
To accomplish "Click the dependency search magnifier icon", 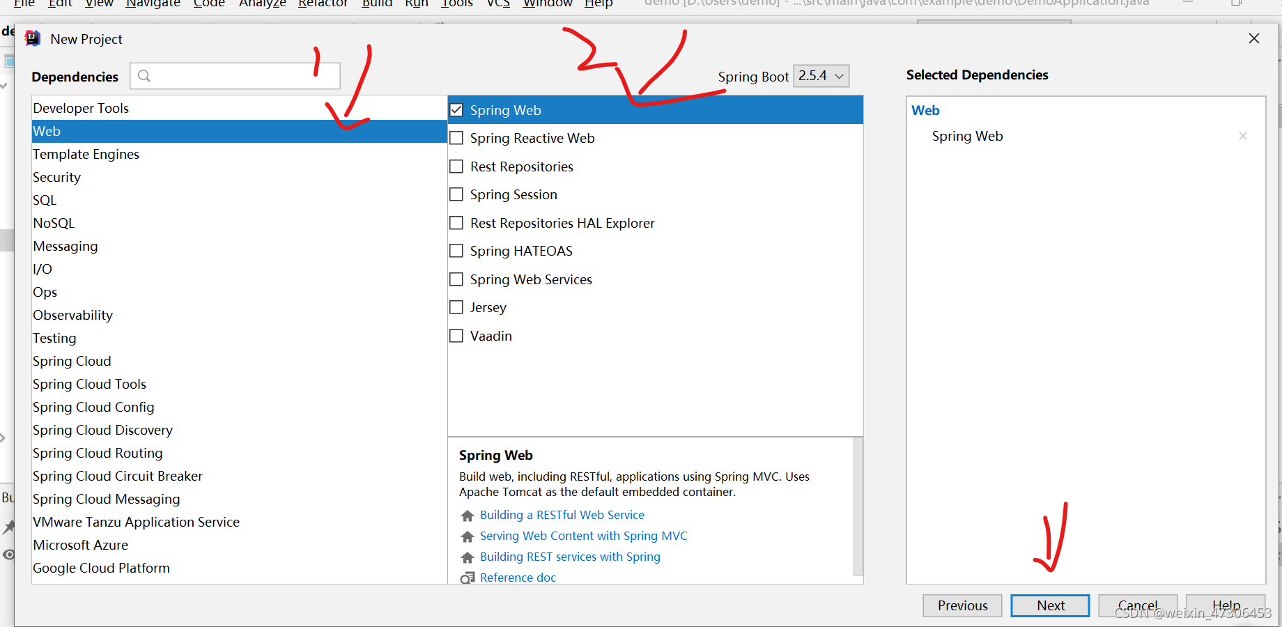I will click(x=144, y=76).
